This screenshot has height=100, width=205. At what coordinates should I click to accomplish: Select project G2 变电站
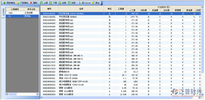[x=22, y=16]
